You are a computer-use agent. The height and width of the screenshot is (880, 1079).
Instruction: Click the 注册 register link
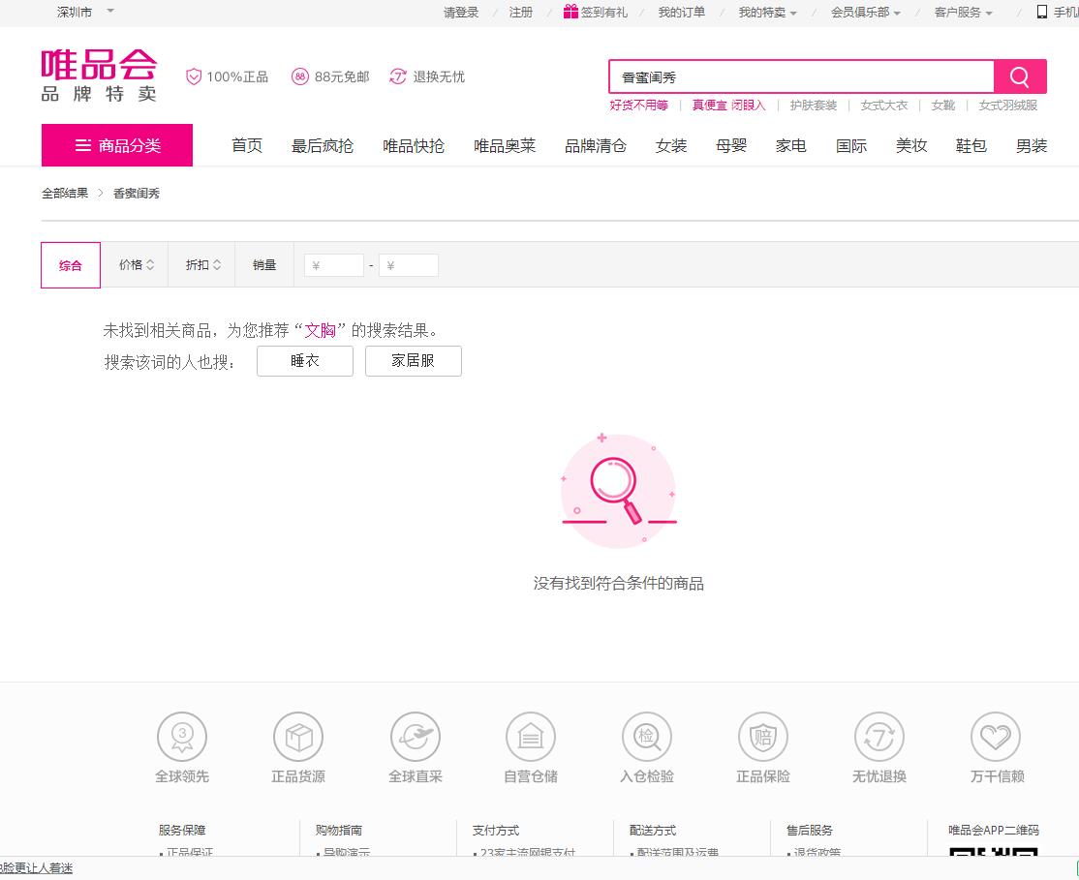tap(521, 13)
